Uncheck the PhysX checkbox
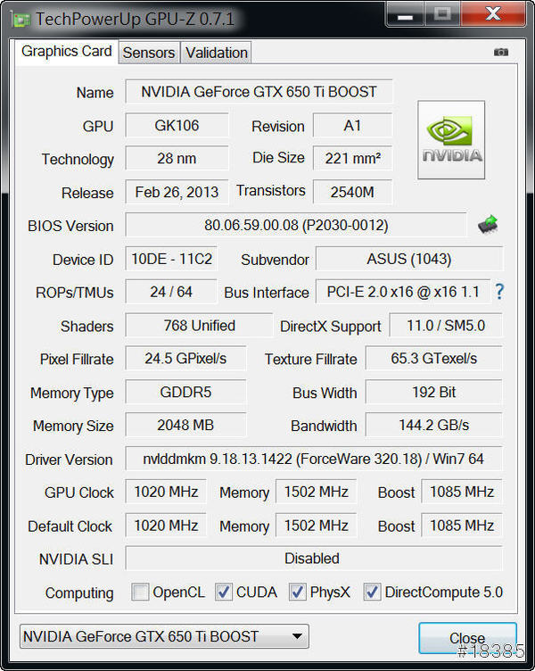 (298, 592)
